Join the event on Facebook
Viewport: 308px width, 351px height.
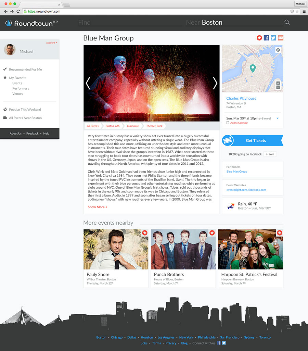click(x=270, y=154)
